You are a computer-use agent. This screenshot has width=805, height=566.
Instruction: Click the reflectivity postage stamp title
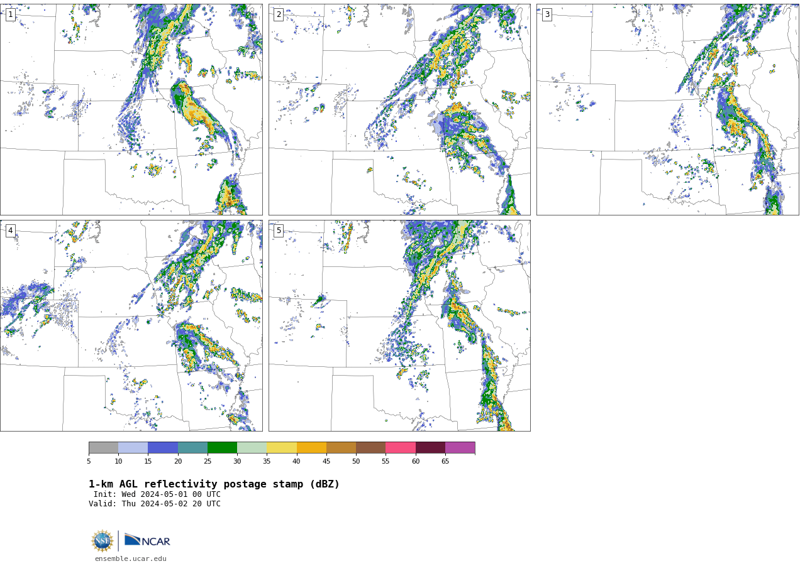pos(214,484)
